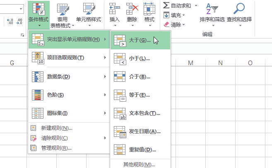Open 查找和选择 find and select
This screenshot has height=168, width=272.
[x=239, y=15]
